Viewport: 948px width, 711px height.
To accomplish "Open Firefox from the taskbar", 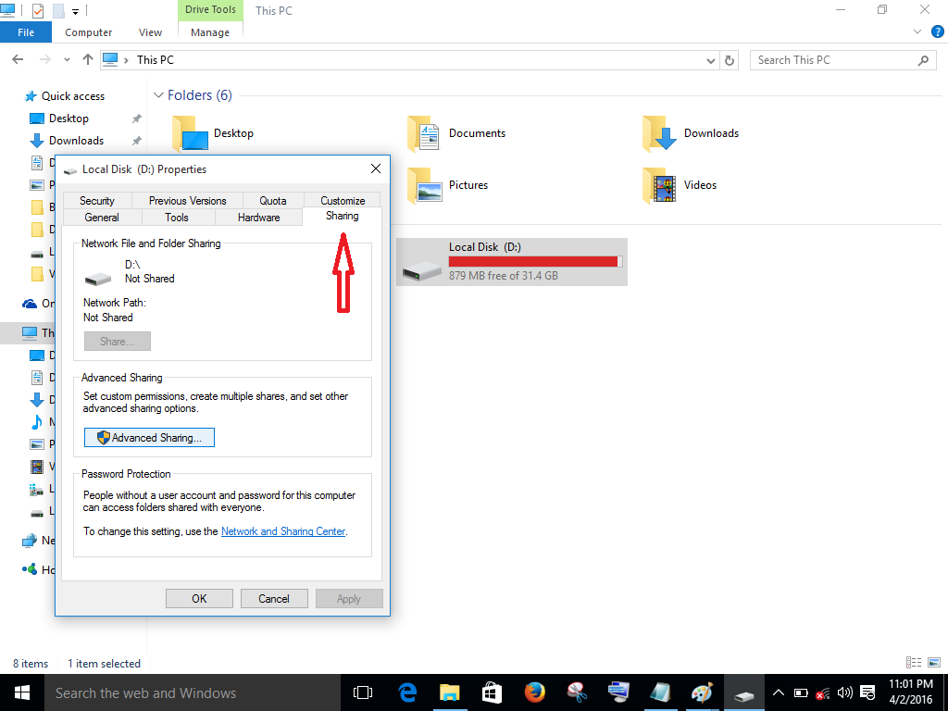I will click(534, 692).
